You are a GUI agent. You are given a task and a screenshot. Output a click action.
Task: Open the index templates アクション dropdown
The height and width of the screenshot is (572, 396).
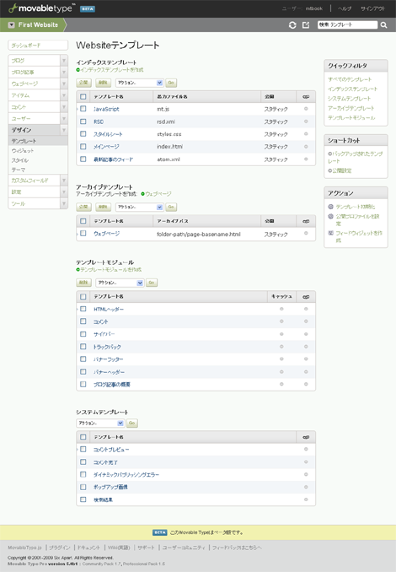click(139, 83)
